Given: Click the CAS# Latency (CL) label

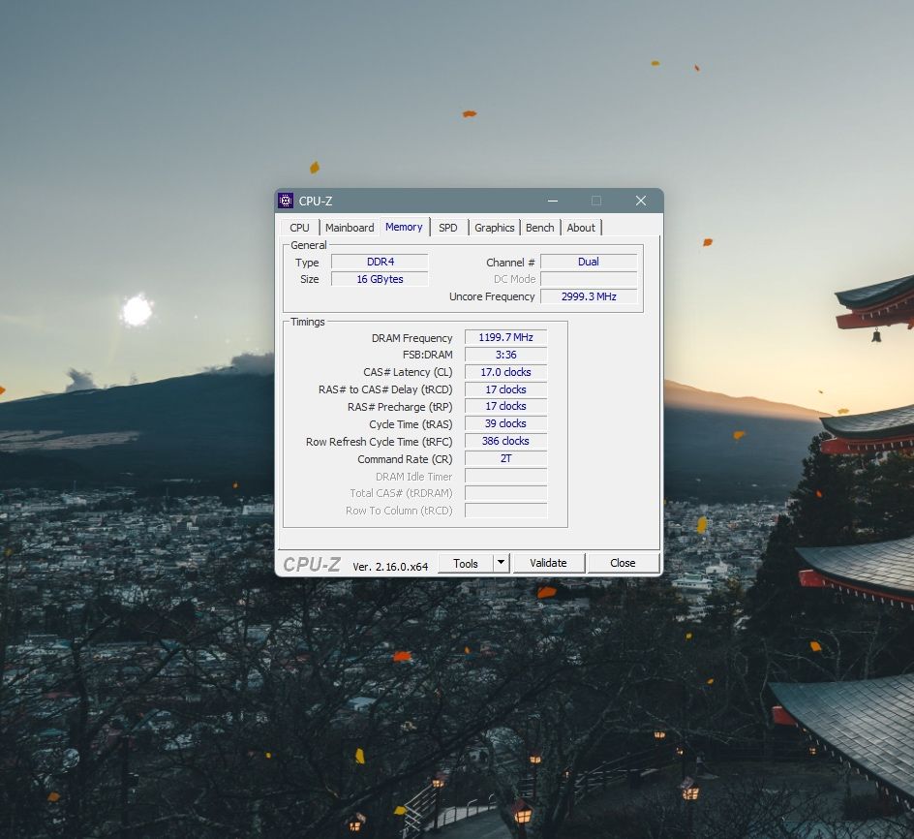Looking at the screenshot, I should (408, 372).
